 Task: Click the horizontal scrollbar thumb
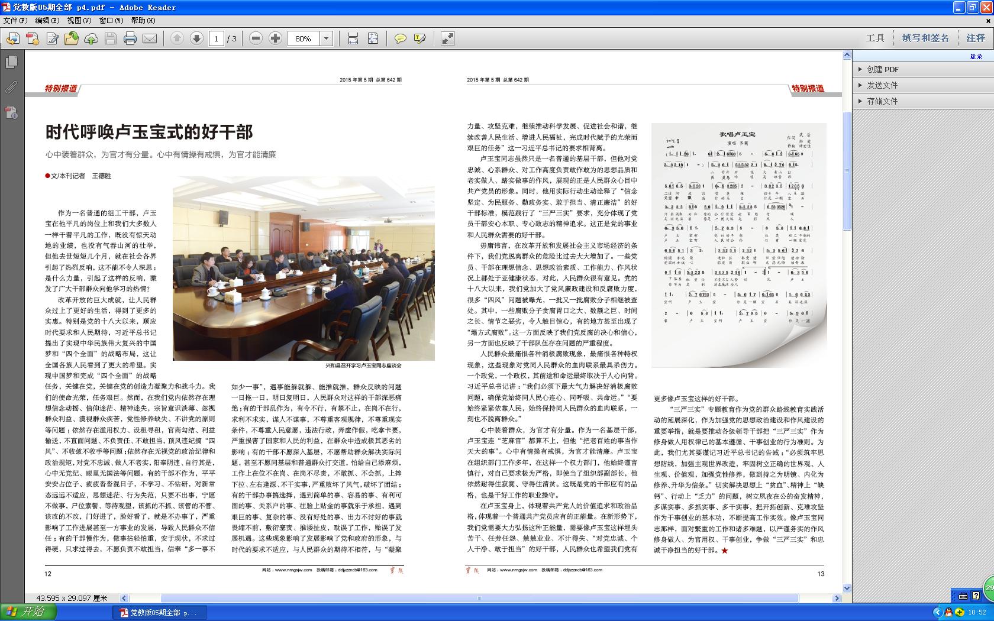pos(479,598)
